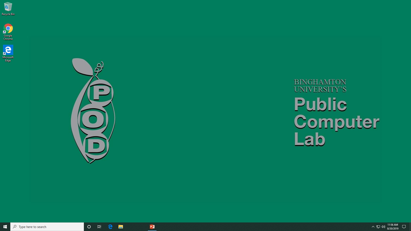Screen dimensions: 411x231
Task: Open File Explorer from the taskbar
Action: pos(121,227)
